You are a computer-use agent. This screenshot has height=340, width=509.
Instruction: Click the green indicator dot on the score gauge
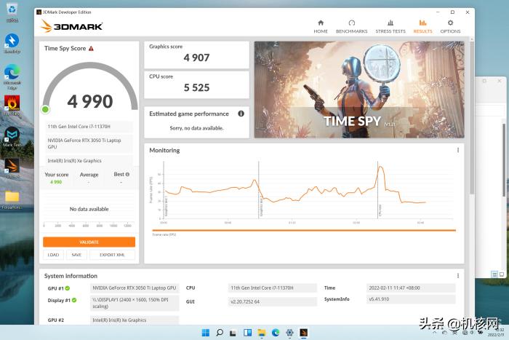[x=45, y=109]
